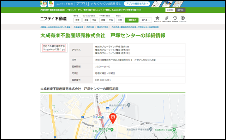Click access line ブルーライン/舞岡 徒歩23分
Viewport: 226px width, 140px height.
[x=113, y=50]
